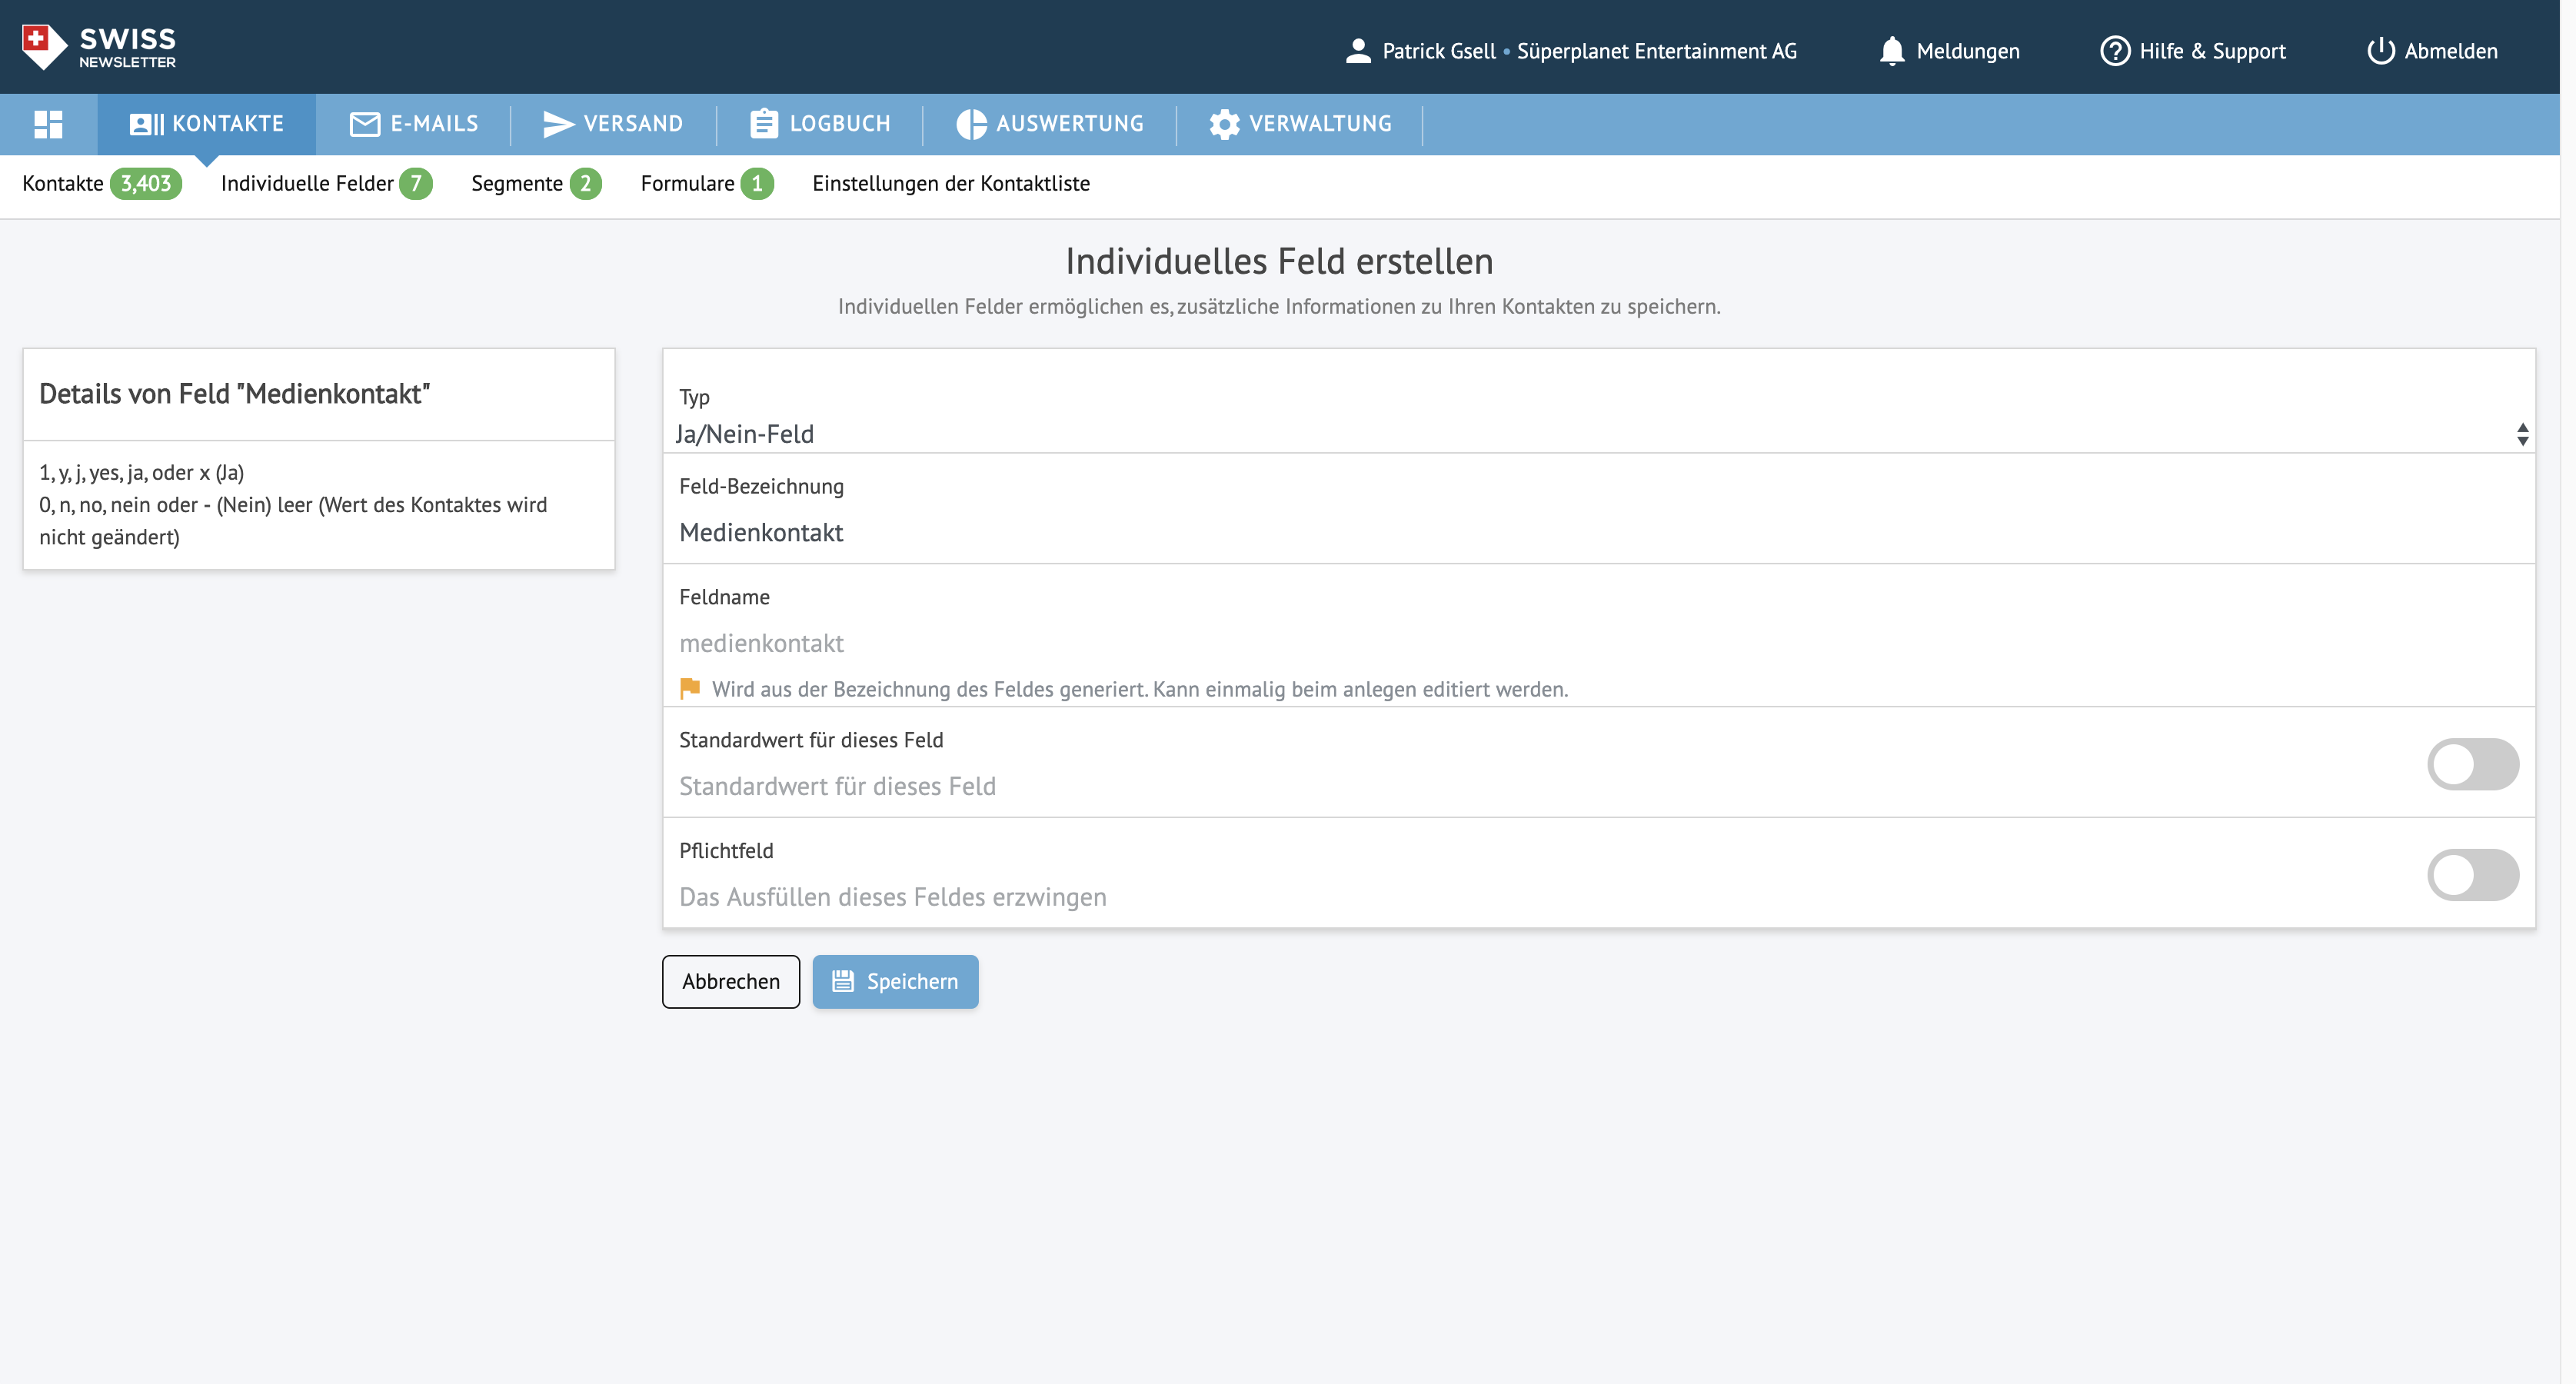
Task: Open the dashboard grid icon
Action: coord(48,124)
